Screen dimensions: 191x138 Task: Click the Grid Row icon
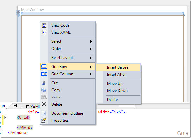pos(44,67)
